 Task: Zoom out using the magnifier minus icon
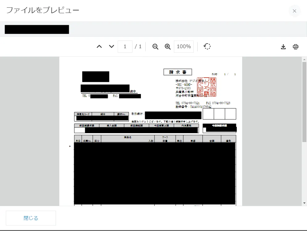155,47
